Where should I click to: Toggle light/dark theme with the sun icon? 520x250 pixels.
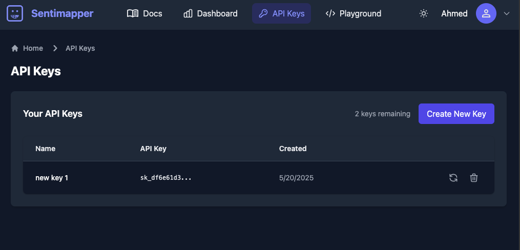point(423,14)
